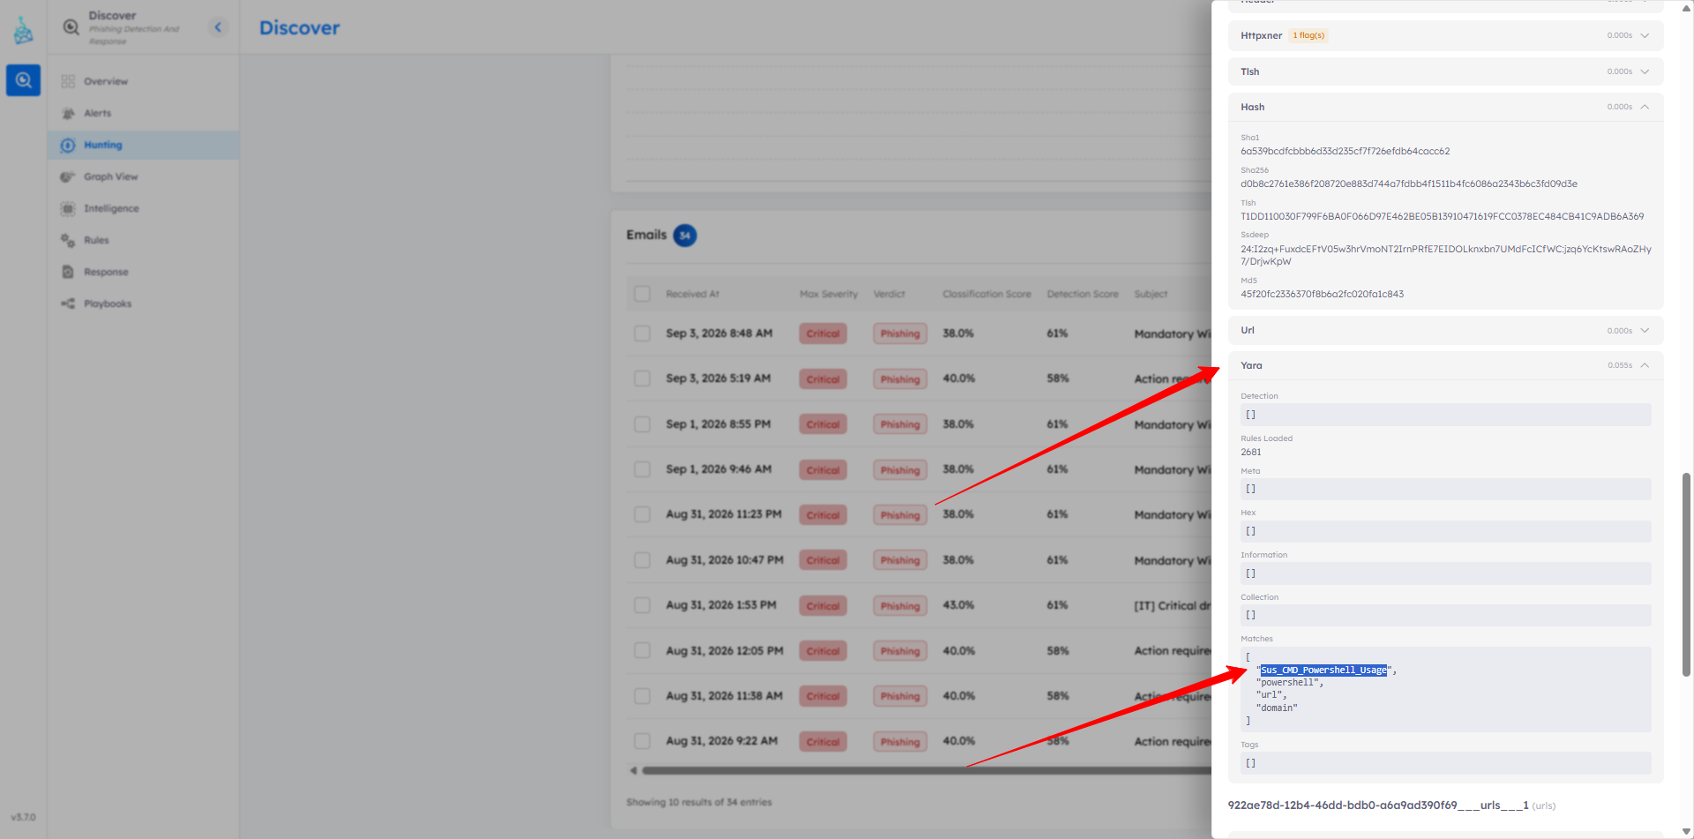1694x839 pixels.
Task: Click the Rules gears icon
Action: tap(68, 240)
